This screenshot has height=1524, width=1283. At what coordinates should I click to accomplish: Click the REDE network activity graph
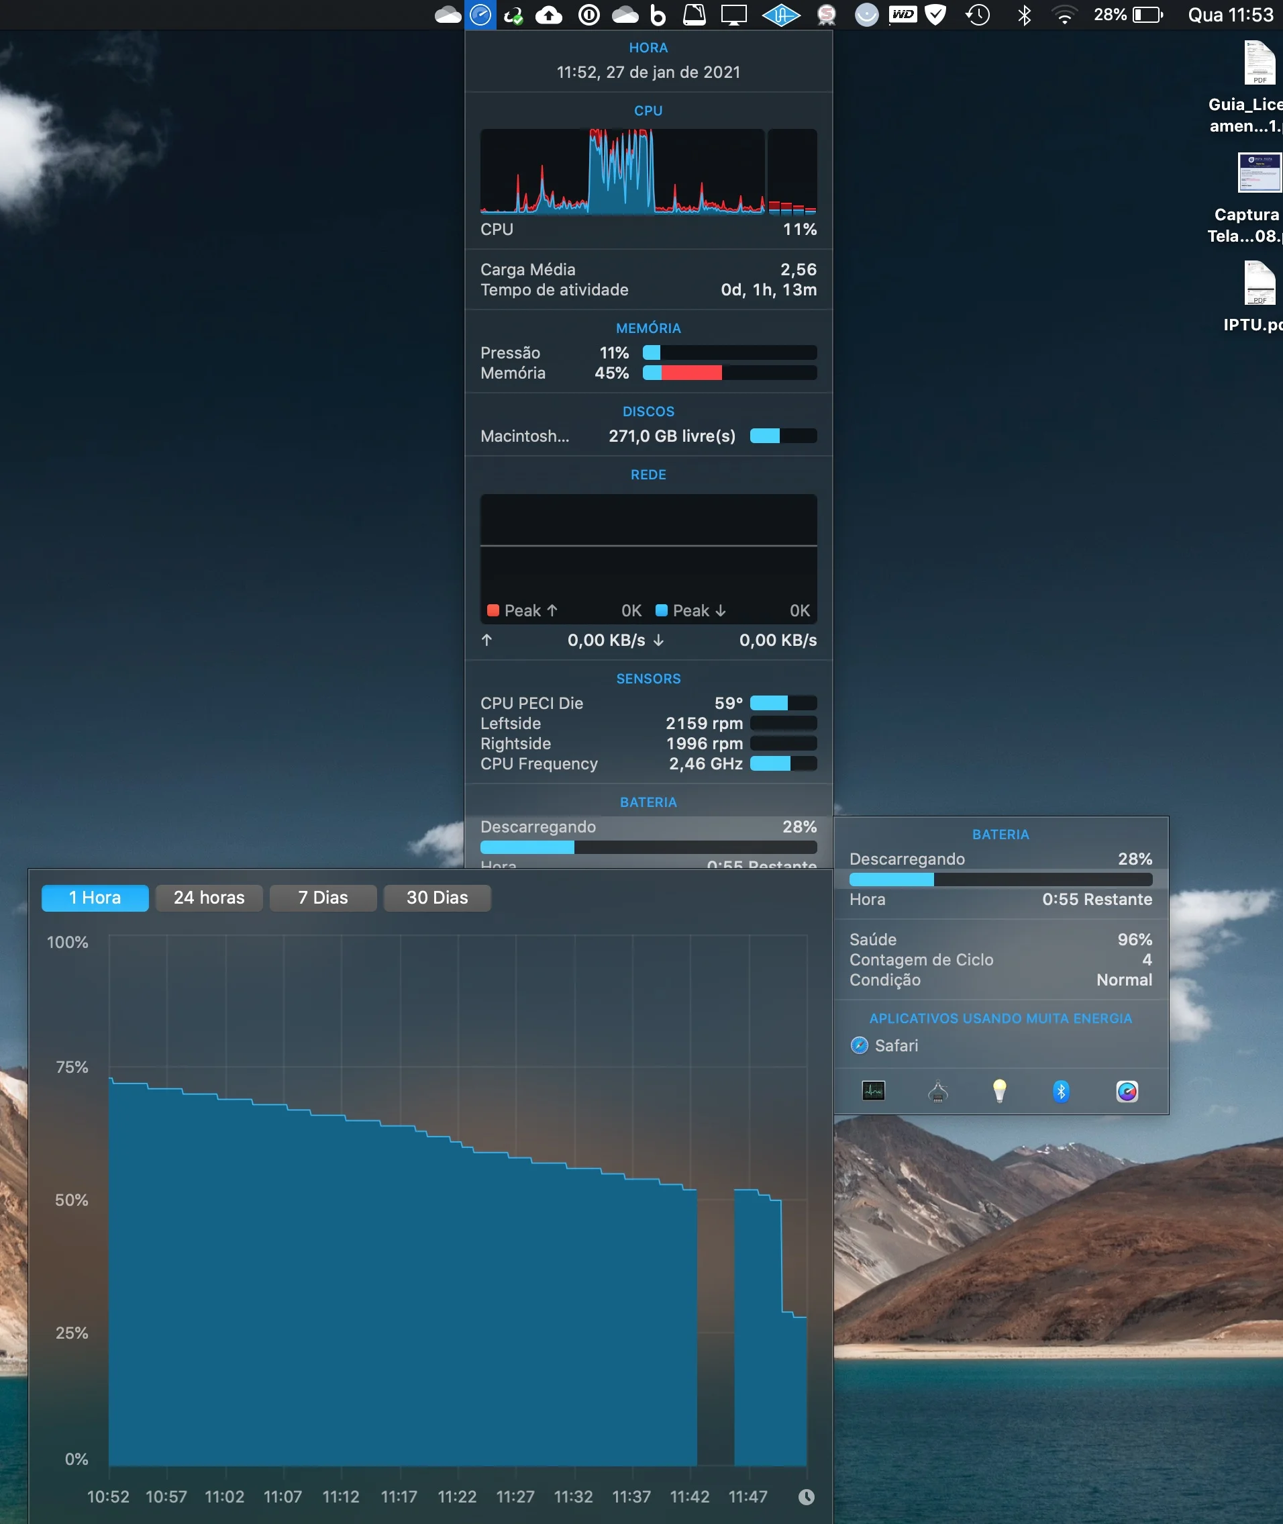click(648, 559)
